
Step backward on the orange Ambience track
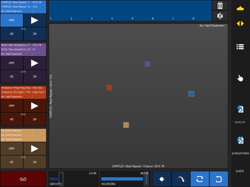(x=11, y=119)
